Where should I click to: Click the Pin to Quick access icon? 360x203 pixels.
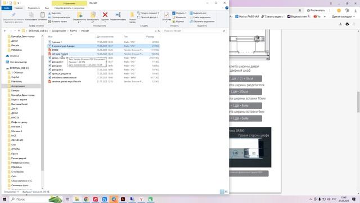(13, 15)
